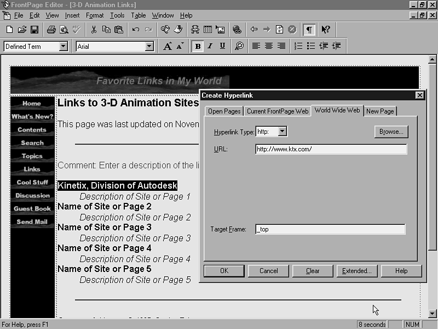Click the Insert Image toolbar icon
438x329 pixels.
pos(220,30)
